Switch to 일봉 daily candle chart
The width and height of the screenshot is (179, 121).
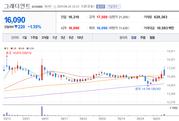point(134,38)
